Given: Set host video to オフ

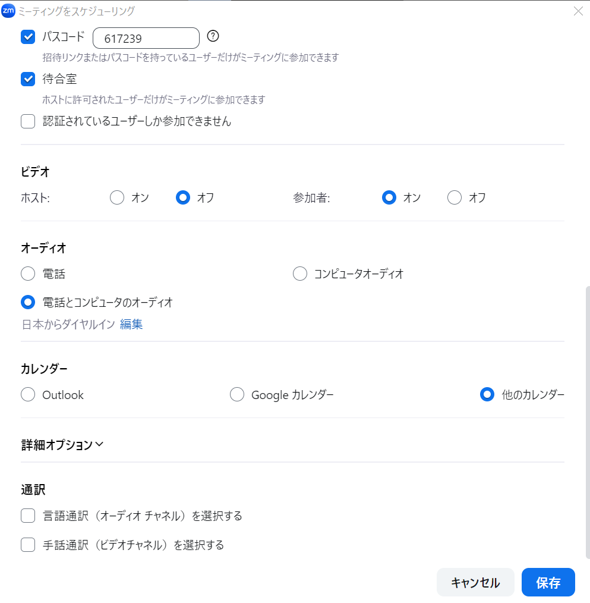Looking at the screenshot, I should 183,197.
